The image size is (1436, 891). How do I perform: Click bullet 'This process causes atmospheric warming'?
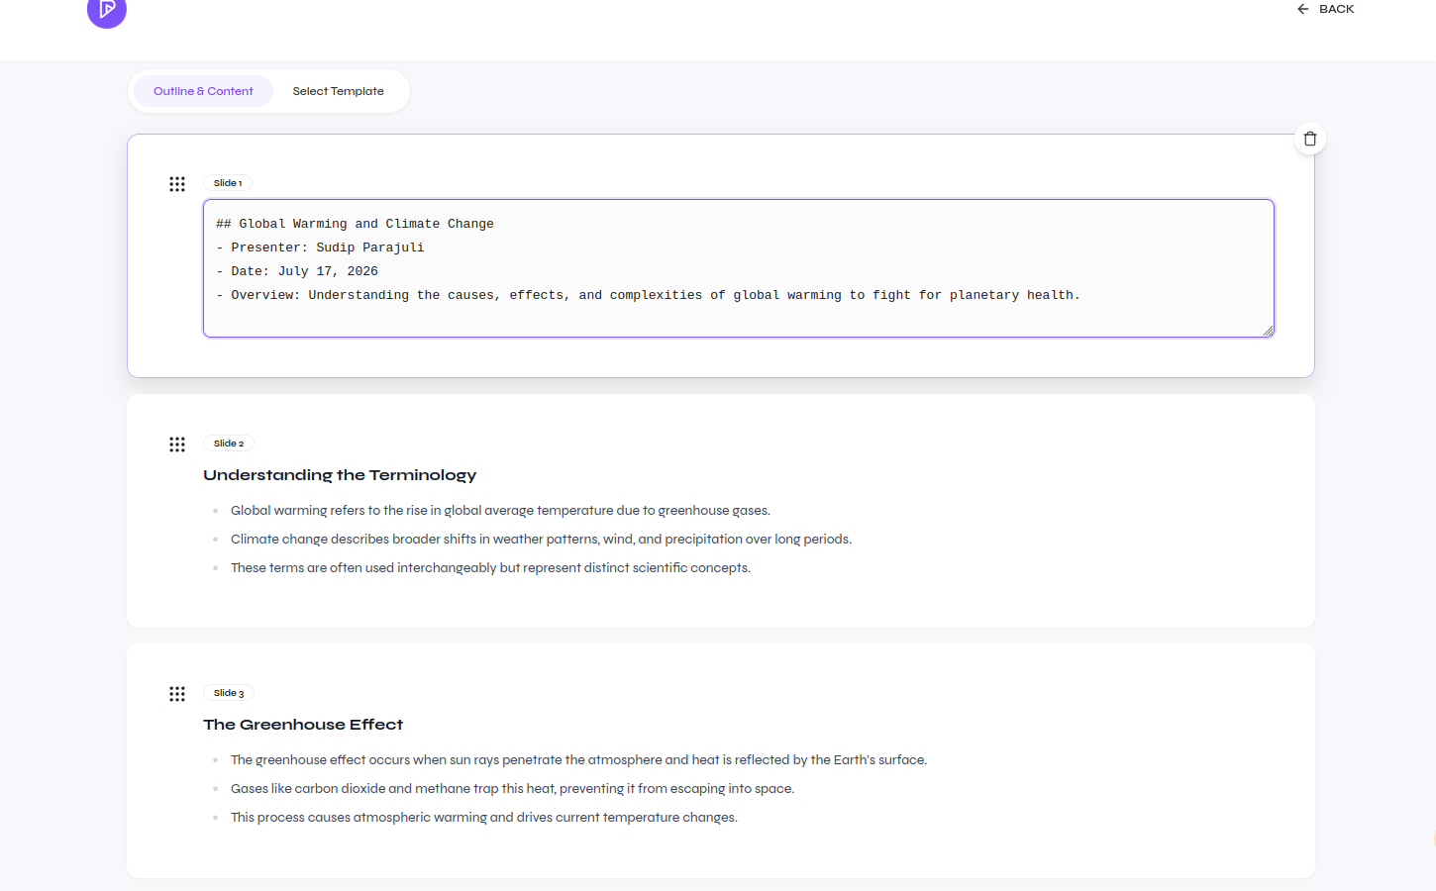tap(483, 818)
